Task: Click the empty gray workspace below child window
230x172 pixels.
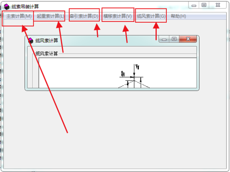Action: pos(115,129)
